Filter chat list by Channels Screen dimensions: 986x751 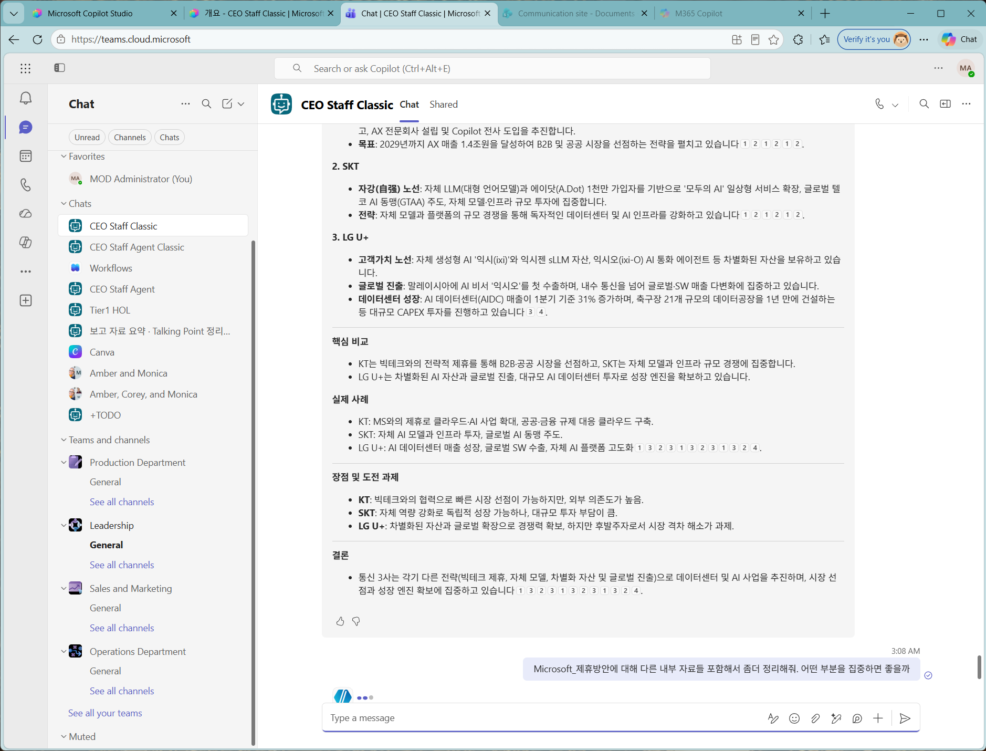click(130, 137)
